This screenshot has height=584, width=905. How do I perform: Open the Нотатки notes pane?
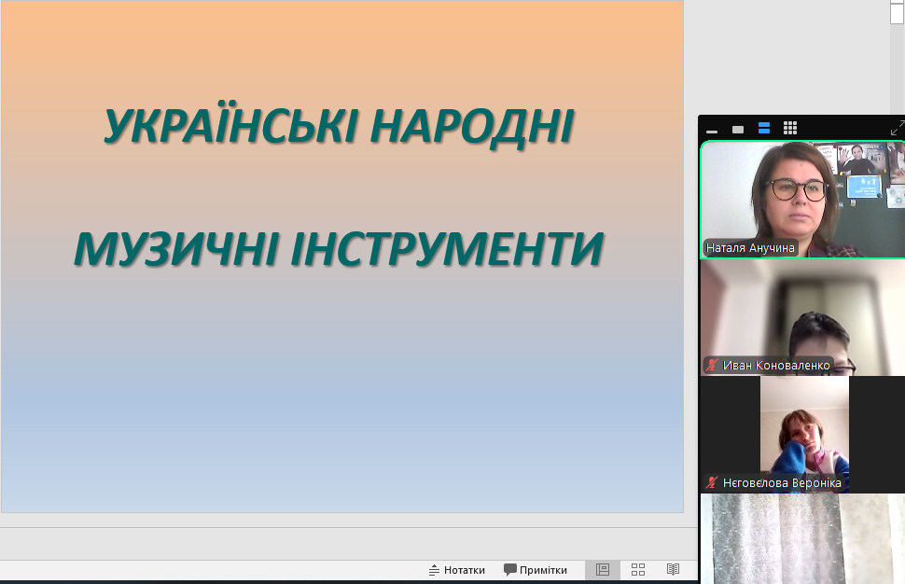coord(456,570)
